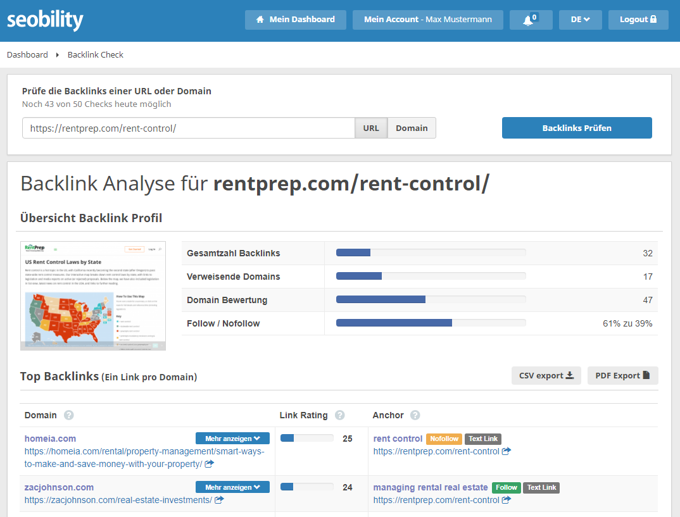Click Text Link badge in homeia.com row
This screenshot has height=517, width=680.
point(483,439)
